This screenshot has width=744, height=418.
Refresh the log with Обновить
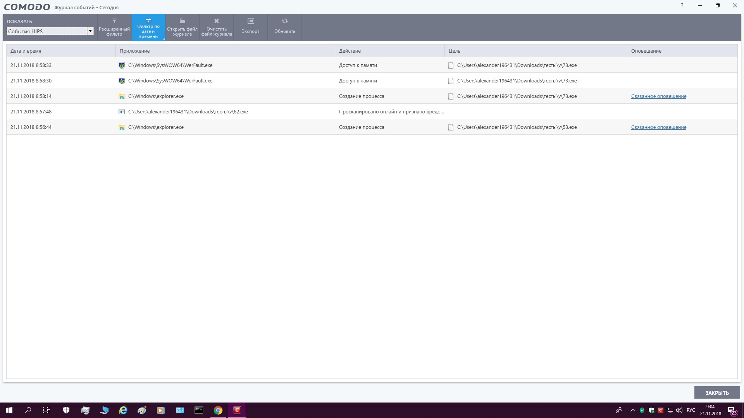(285, 27)
